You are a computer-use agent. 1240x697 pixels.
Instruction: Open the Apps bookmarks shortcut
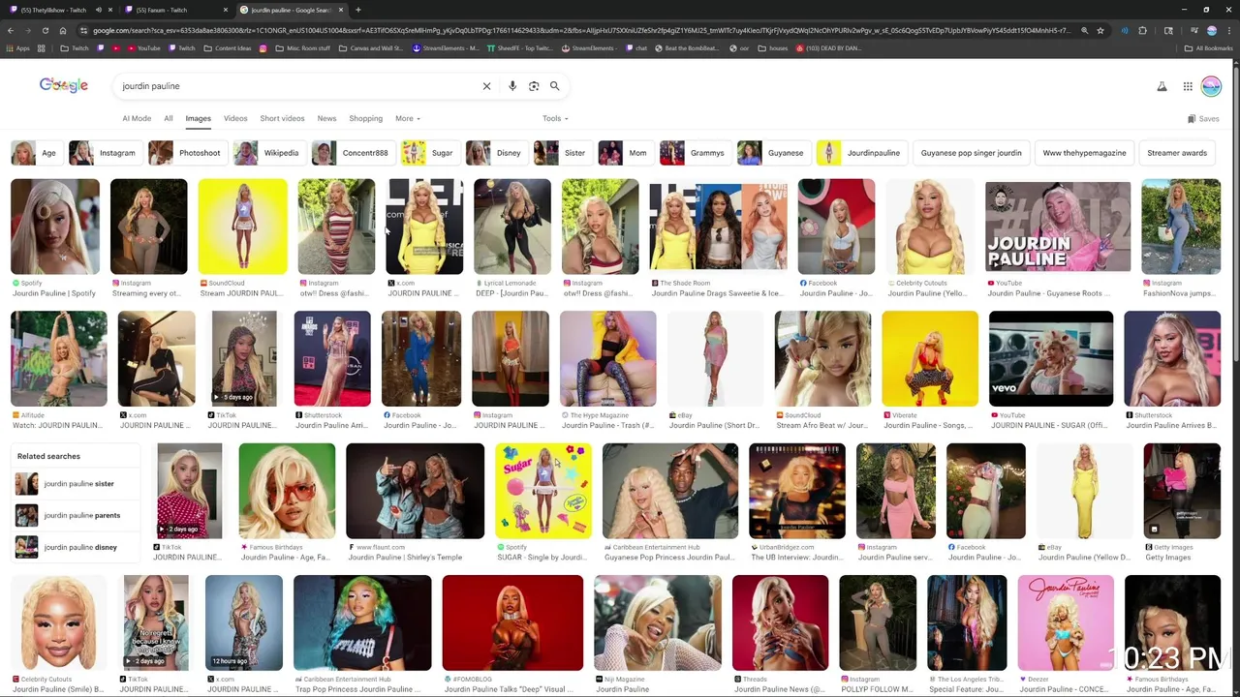pyautogui.click(x=17, y=48)
